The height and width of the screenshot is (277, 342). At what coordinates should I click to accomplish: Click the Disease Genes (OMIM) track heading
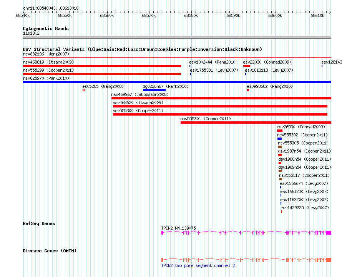[x=50, y=251]
